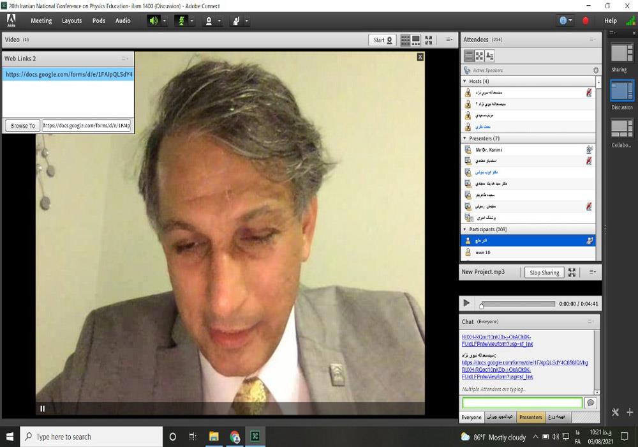Image resolution: width=638 pixels, height=447 pixels.
Task: Pause the speaker's video feed
Action: pos(43,409)
